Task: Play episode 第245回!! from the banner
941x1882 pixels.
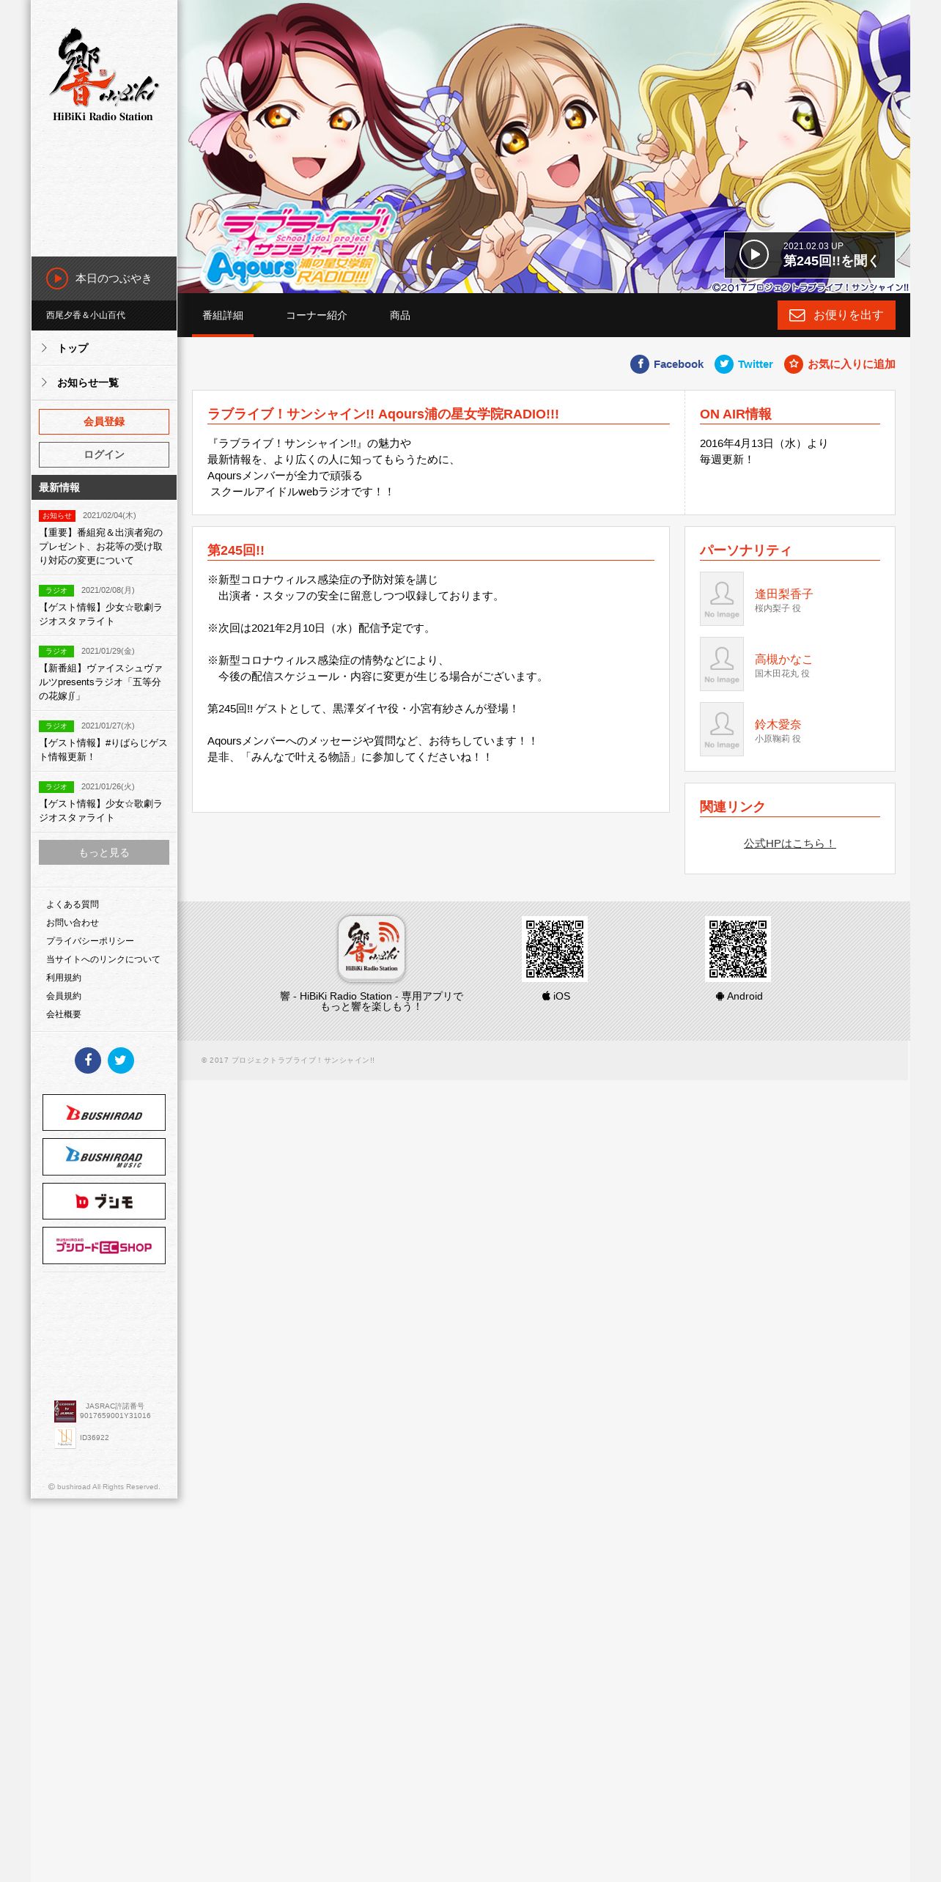Action: [809, 254]
